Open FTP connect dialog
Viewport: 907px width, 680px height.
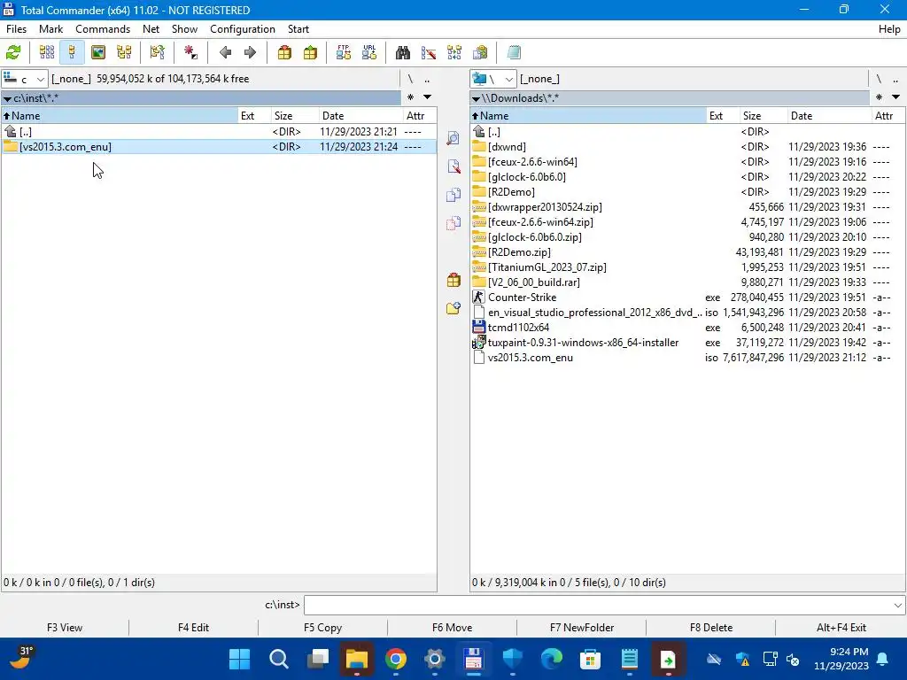click(344, 52)
